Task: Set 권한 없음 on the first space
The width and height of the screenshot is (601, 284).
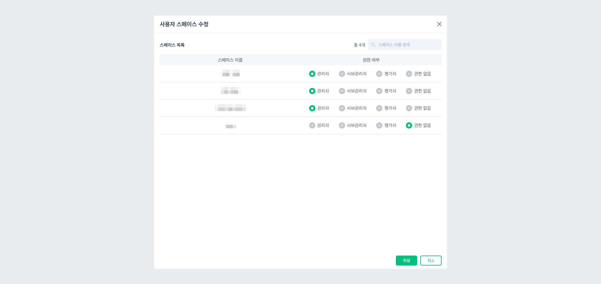Action: [409, 74]
